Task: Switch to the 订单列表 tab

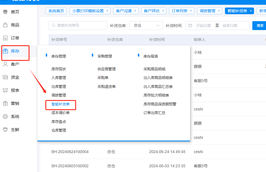Action: 179,11
